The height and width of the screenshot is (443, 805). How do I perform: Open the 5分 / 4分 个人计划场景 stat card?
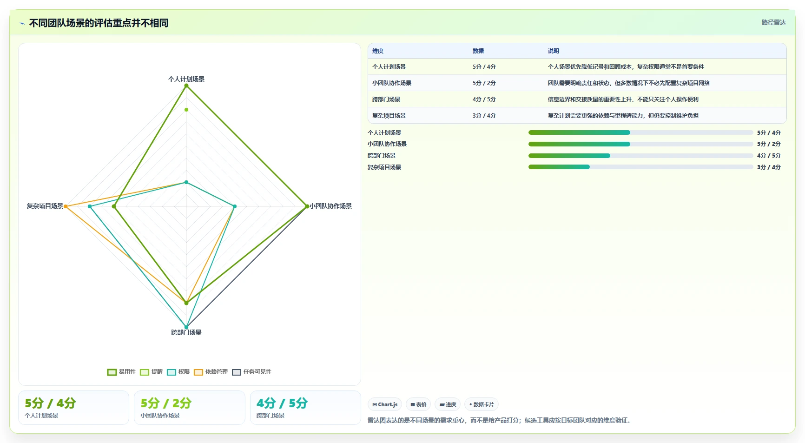(73, 408)
